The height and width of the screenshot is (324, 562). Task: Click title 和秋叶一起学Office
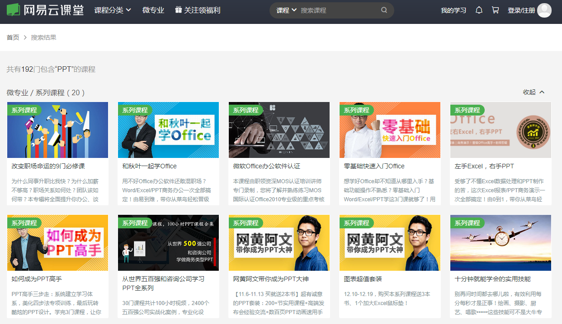tap(149, 166)
